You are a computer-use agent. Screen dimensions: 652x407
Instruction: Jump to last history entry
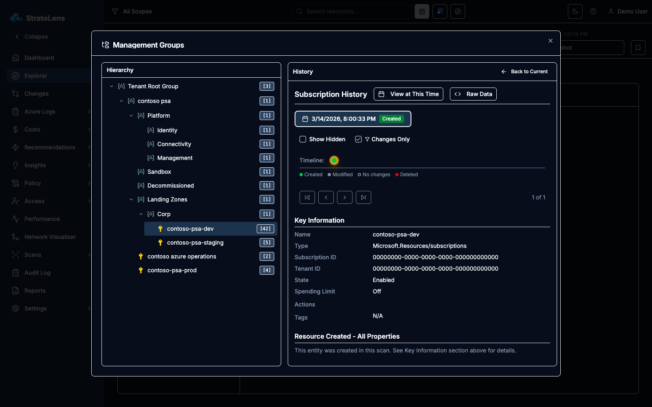coord(363,197)
